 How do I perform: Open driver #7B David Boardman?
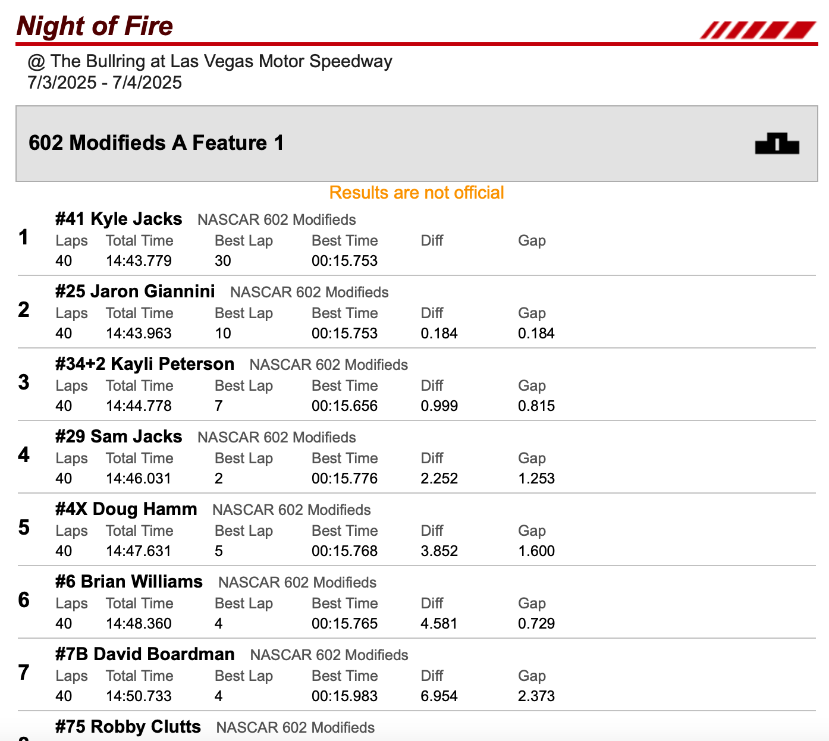[x=145, y=654]
